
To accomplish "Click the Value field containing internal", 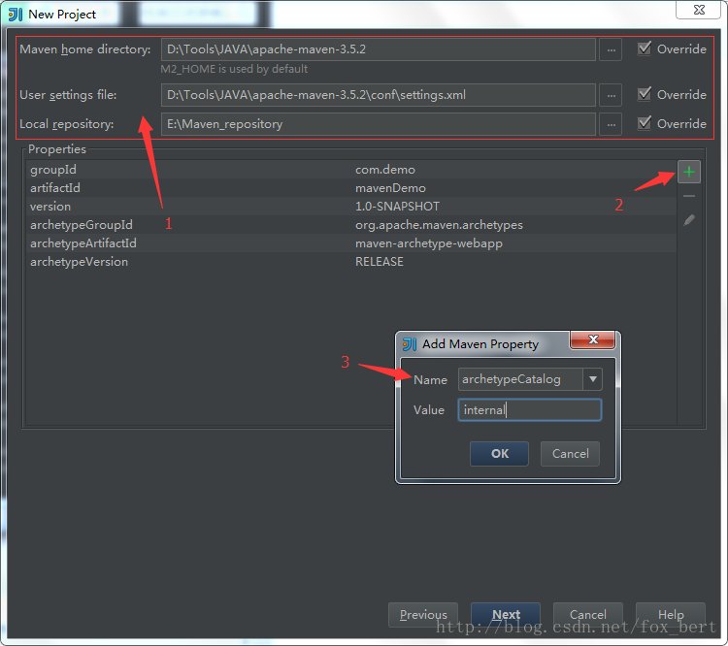I will (x=530, y=409).
